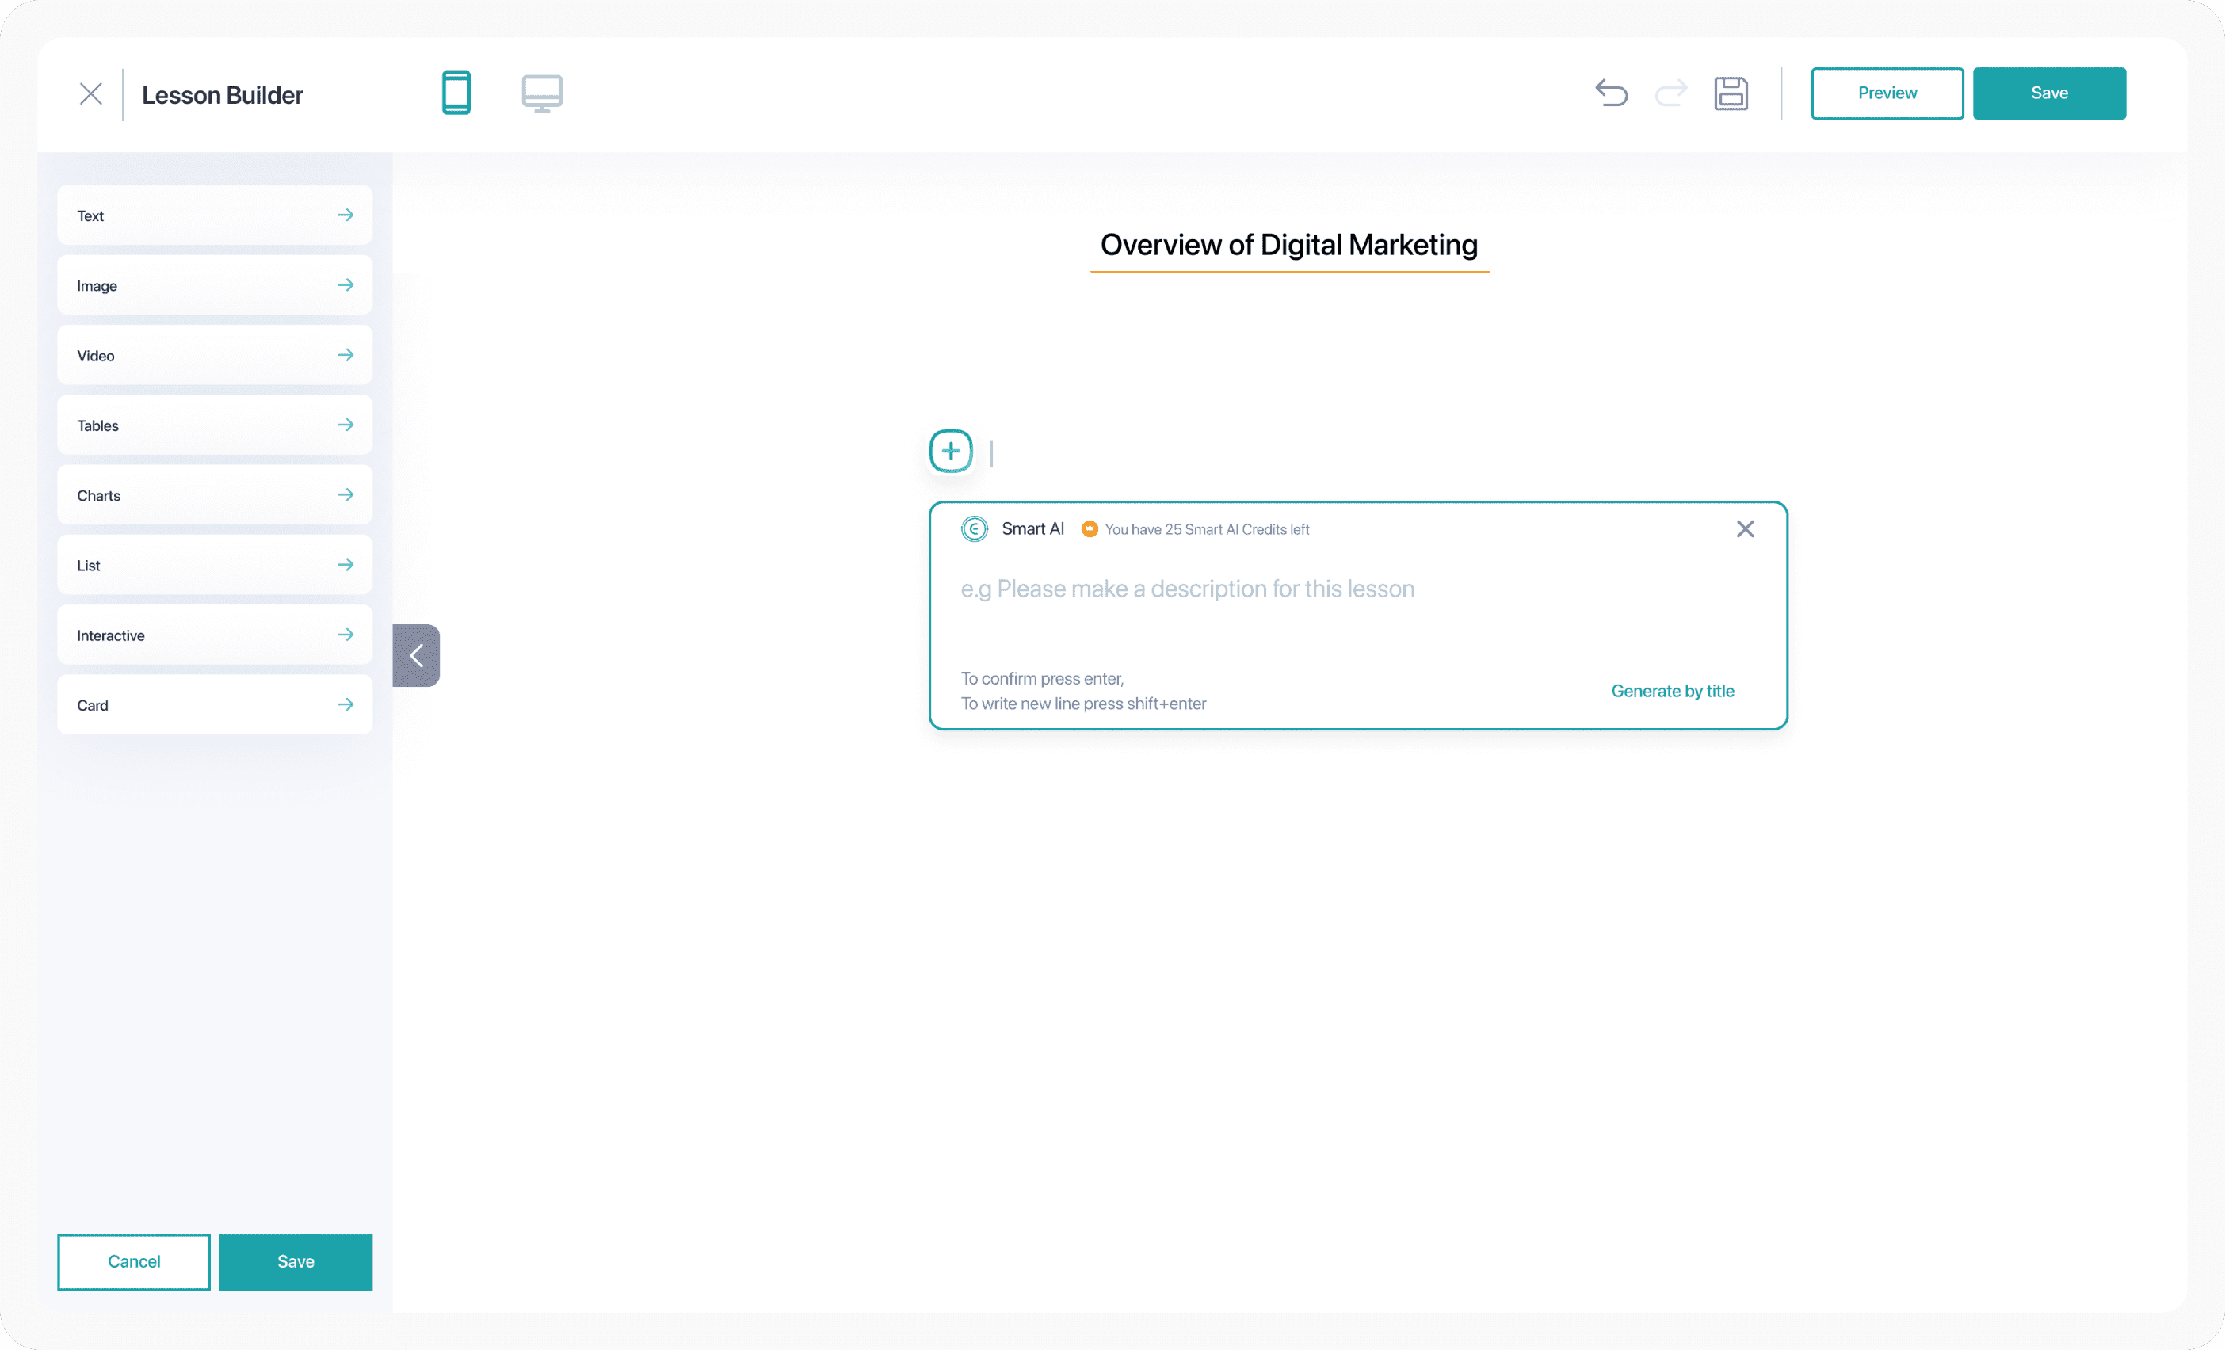Screen dimensions: 2225x1350
Task: Switch to mobile device preview icon
Action: (456, 93)
